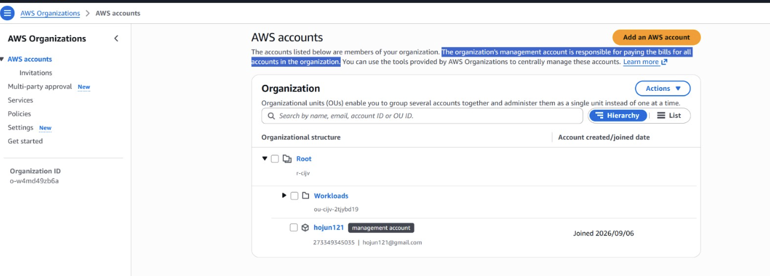770x276 pixels.
Task: Click the Account created/joined date column header
Action: (604, 137)
